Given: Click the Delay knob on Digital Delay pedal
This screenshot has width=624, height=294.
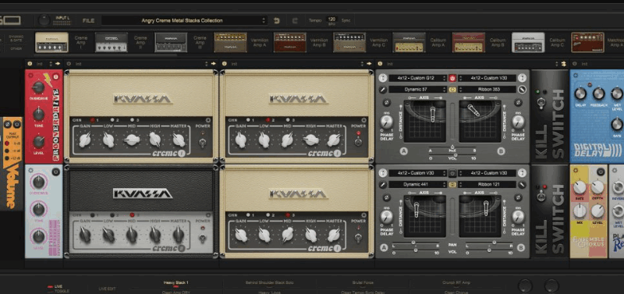Looking at the screenshot, I should [x=580, y=94].
